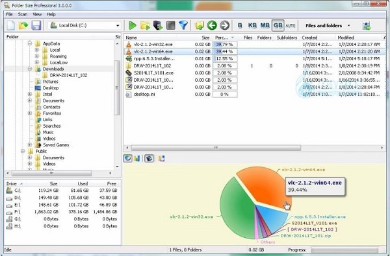The height and width of the screenshot is (256, 390).
Task: Show sizes in GB
Action: click(x=278, y=25)
